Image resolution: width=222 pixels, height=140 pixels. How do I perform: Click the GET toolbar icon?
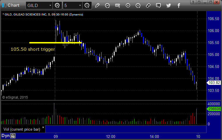pos(118,6)
